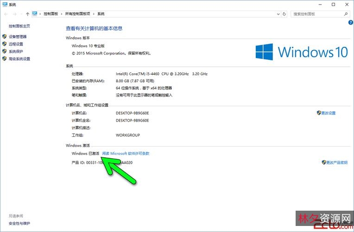Image resolution: width=354 pixels, height=232 pixels.
Task: Open 高级系统设置 link
Action: (19, 59)
